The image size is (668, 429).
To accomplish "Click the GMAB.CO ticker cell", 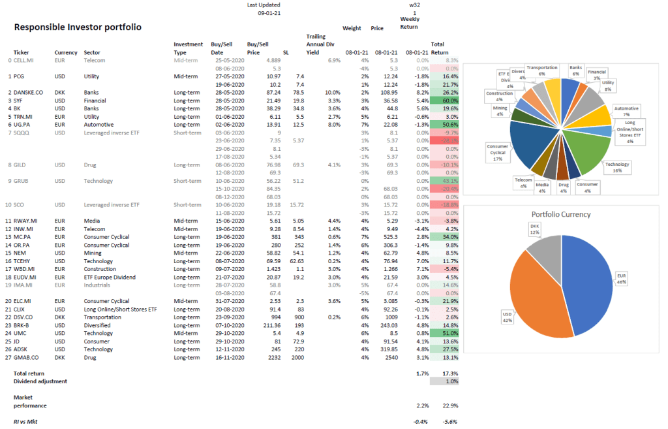I will pyautogui.click(x=26, y=357).
